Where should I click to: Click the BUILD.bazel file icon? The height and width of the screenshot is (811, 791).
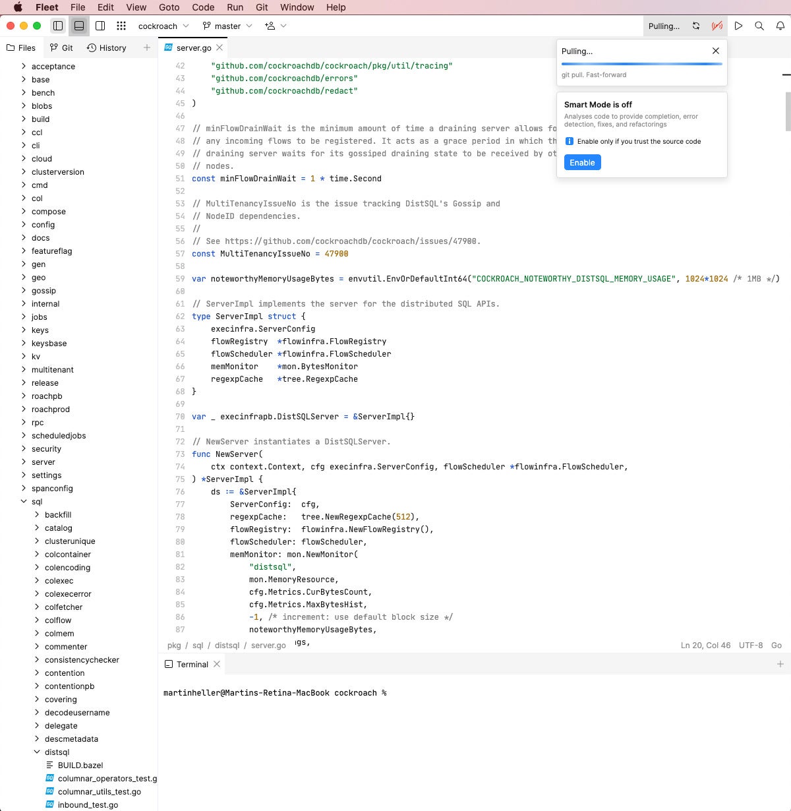click(x=49, y=765)
